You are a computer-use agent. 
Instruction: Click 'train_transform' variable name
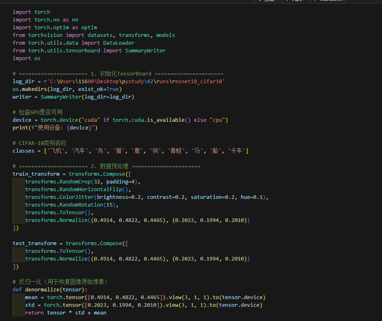(36, 174)
